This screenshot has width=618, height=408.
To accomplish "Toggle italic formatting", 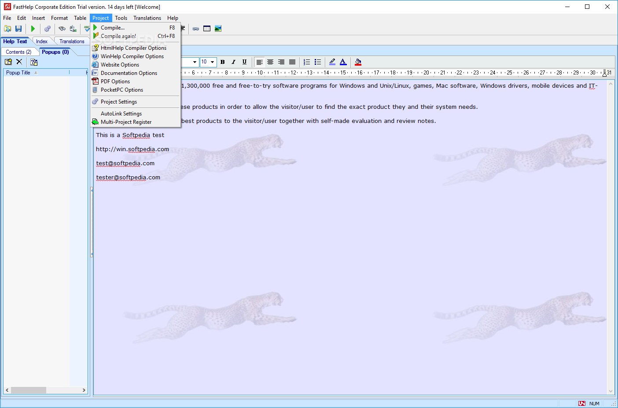I will coord(234,62).
